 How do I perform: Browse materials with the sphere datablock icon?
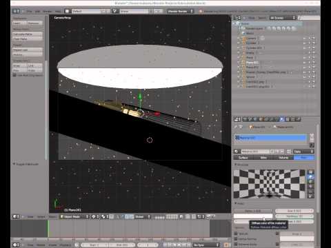[237, 152]
